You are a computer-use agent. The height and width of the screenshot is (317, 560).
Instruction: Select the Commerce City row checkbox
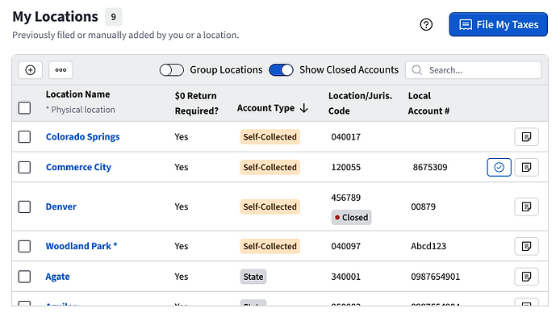24,167
